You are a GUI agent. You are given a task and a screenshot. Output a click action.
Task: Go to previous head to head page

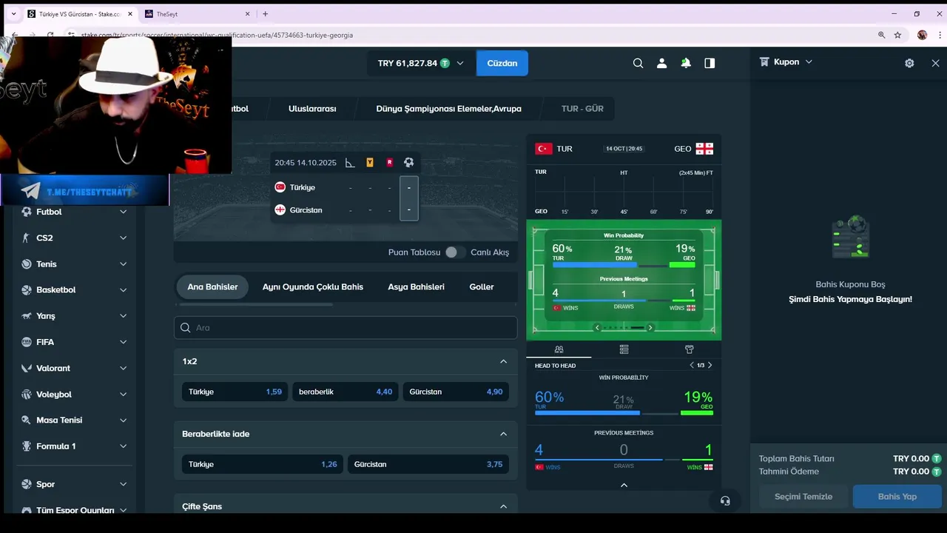click(x=692, y=365)
